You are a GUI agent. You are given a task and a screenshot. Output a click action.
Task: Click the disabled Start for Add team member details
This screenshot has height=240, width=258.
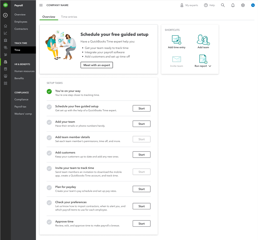(x=141, y=139)
